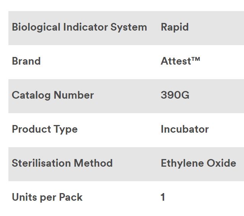244x216 pixels.
Task: Click the 'Brand' row label
Action: click(26, 61)
